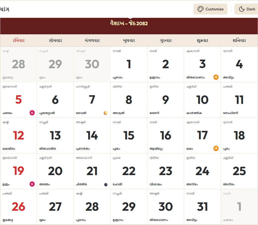
Task: Click the pink Pradosh badge on date 5
Action: pos(32,113)
